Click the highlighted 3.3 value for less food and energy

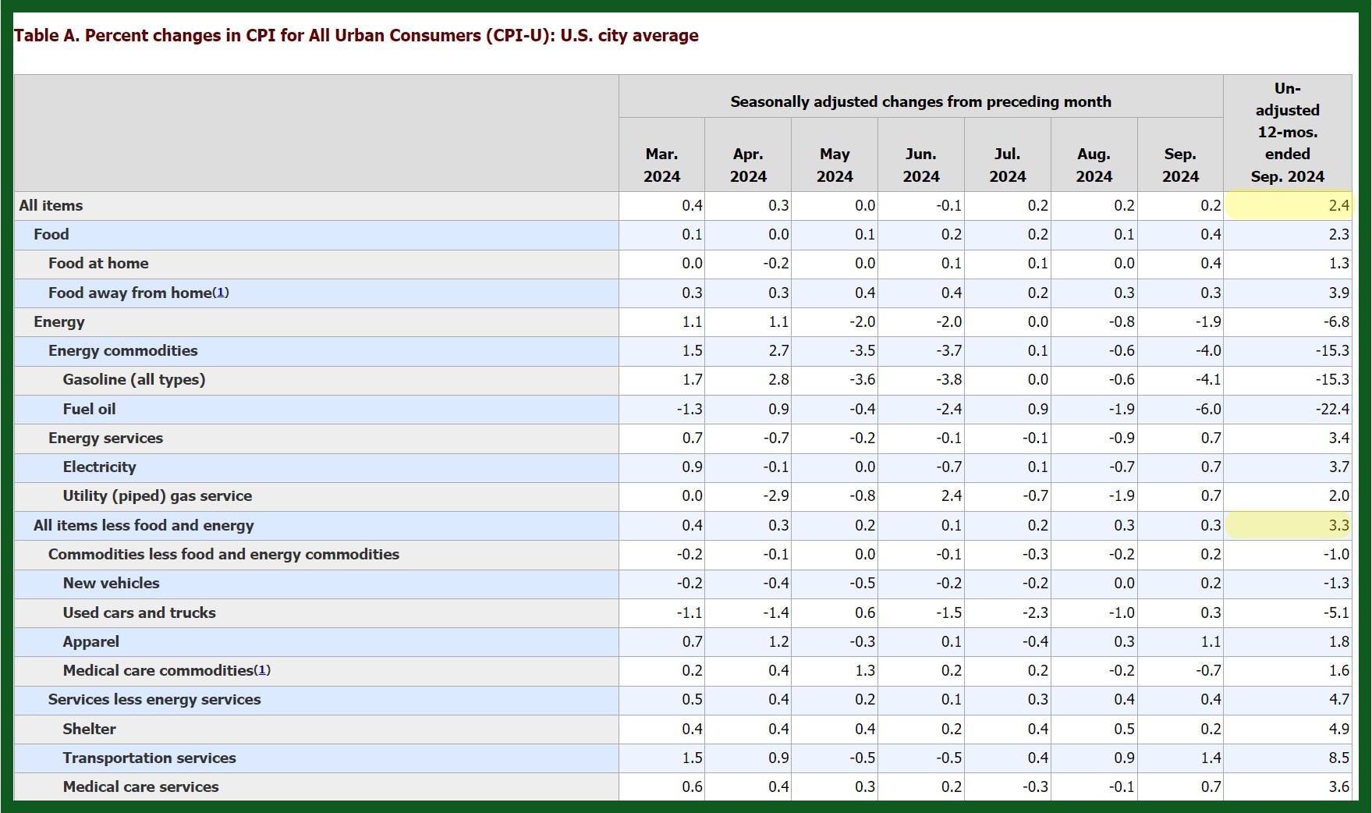(1338, 525)
